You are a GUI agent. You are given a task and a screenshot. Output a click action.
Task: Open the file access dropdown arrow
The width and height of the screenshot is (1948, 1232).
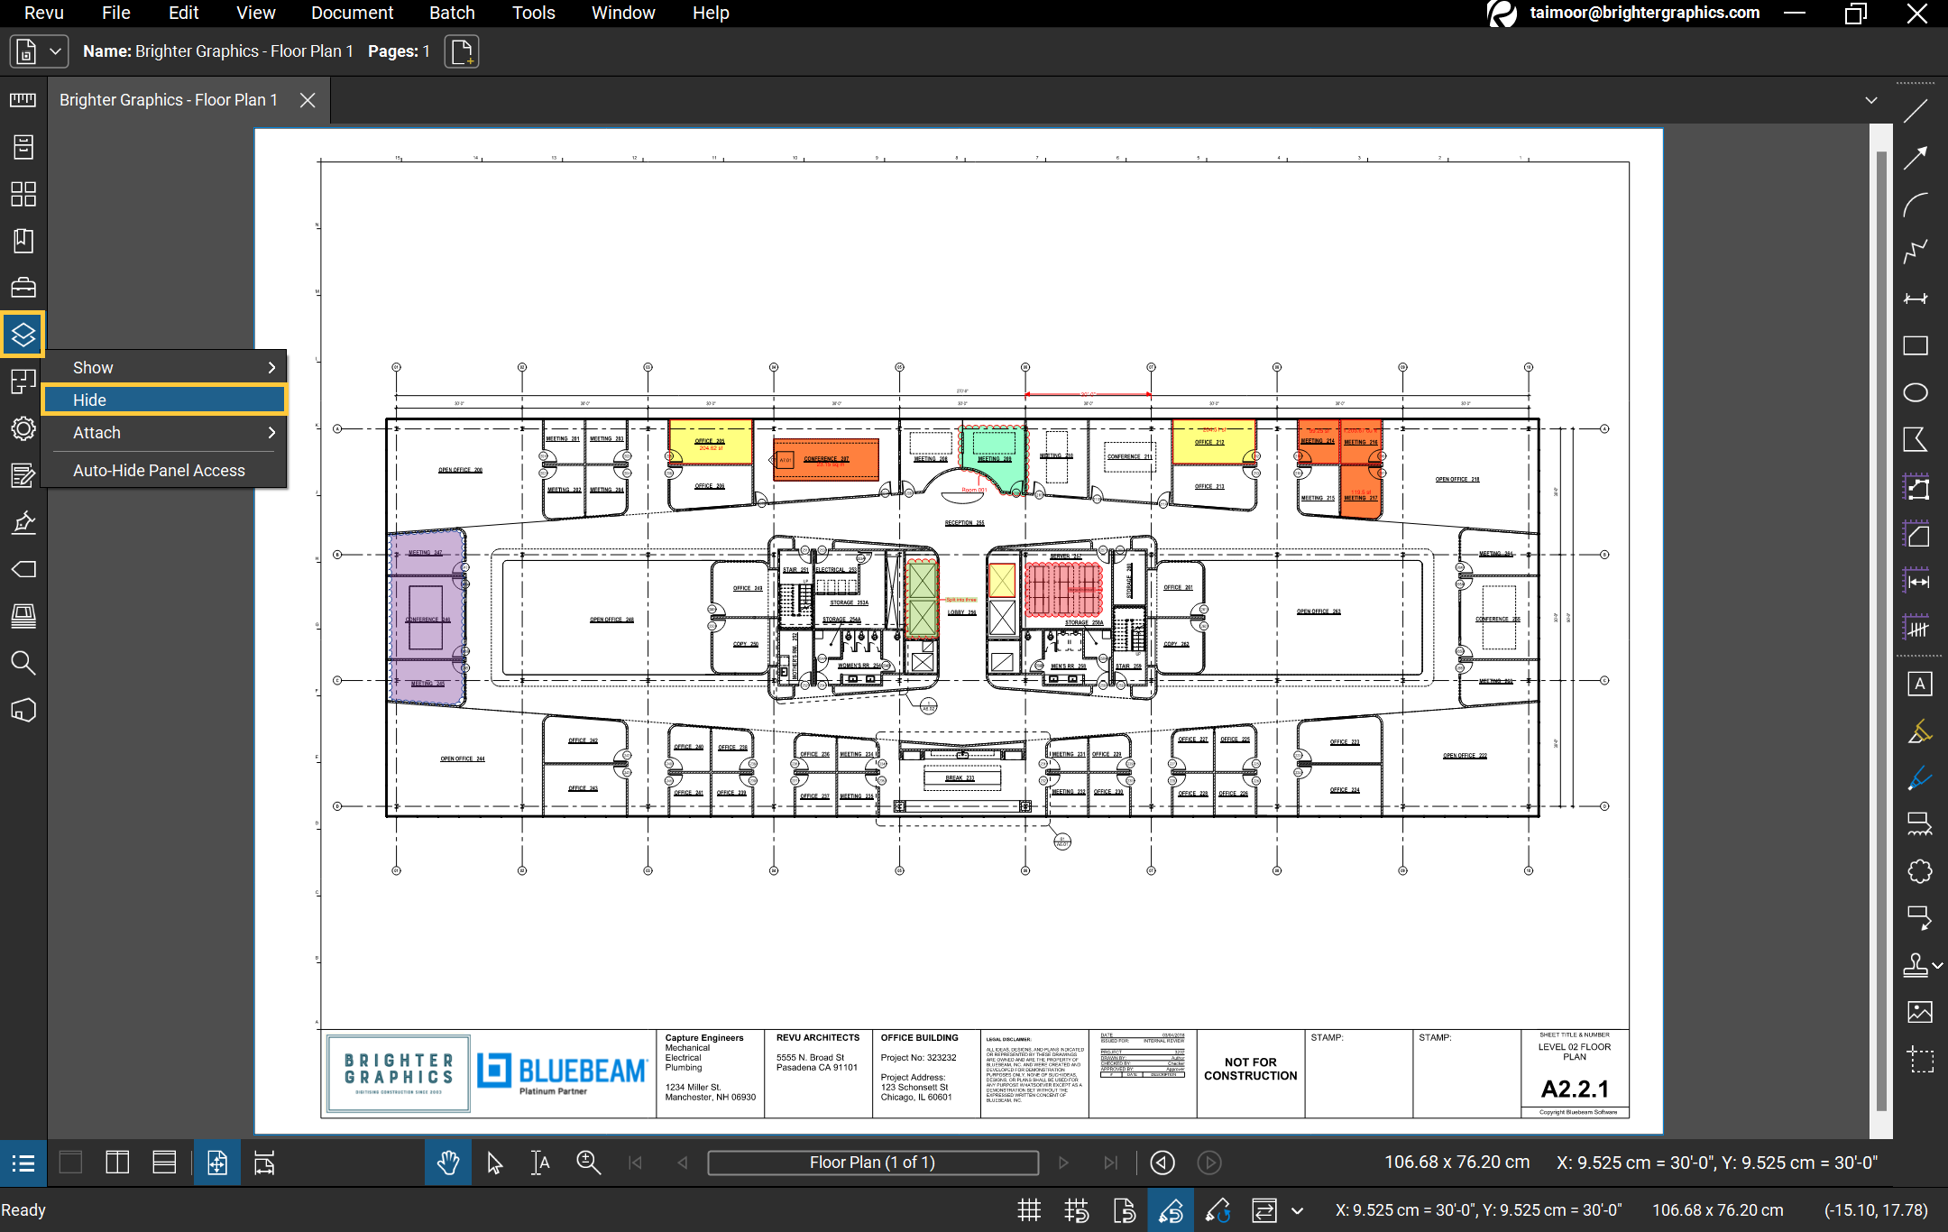pyautogui.click(x=55, y=51)
